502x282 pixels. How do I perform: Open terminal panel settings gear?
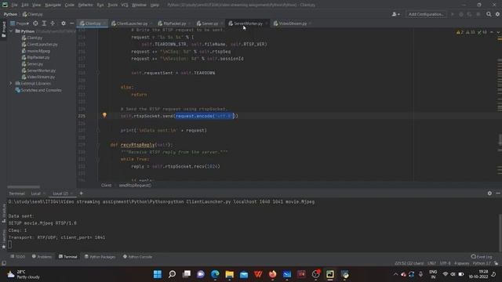click(489, 193)
